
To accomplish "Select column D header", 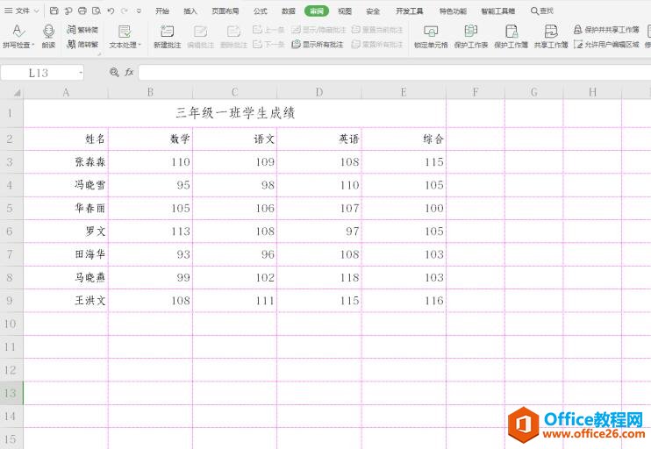I will point(318,92).
